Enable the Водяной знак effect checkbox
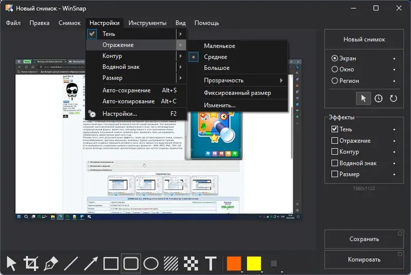The height and width of the screenshot is (275, 411). (x=334, y=163)
